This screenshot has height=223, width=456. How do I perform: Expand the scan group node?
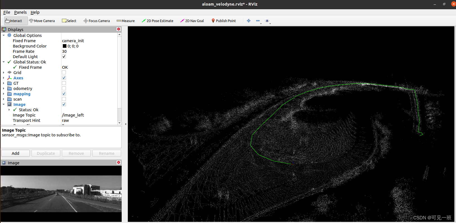(x=4, y=99)
